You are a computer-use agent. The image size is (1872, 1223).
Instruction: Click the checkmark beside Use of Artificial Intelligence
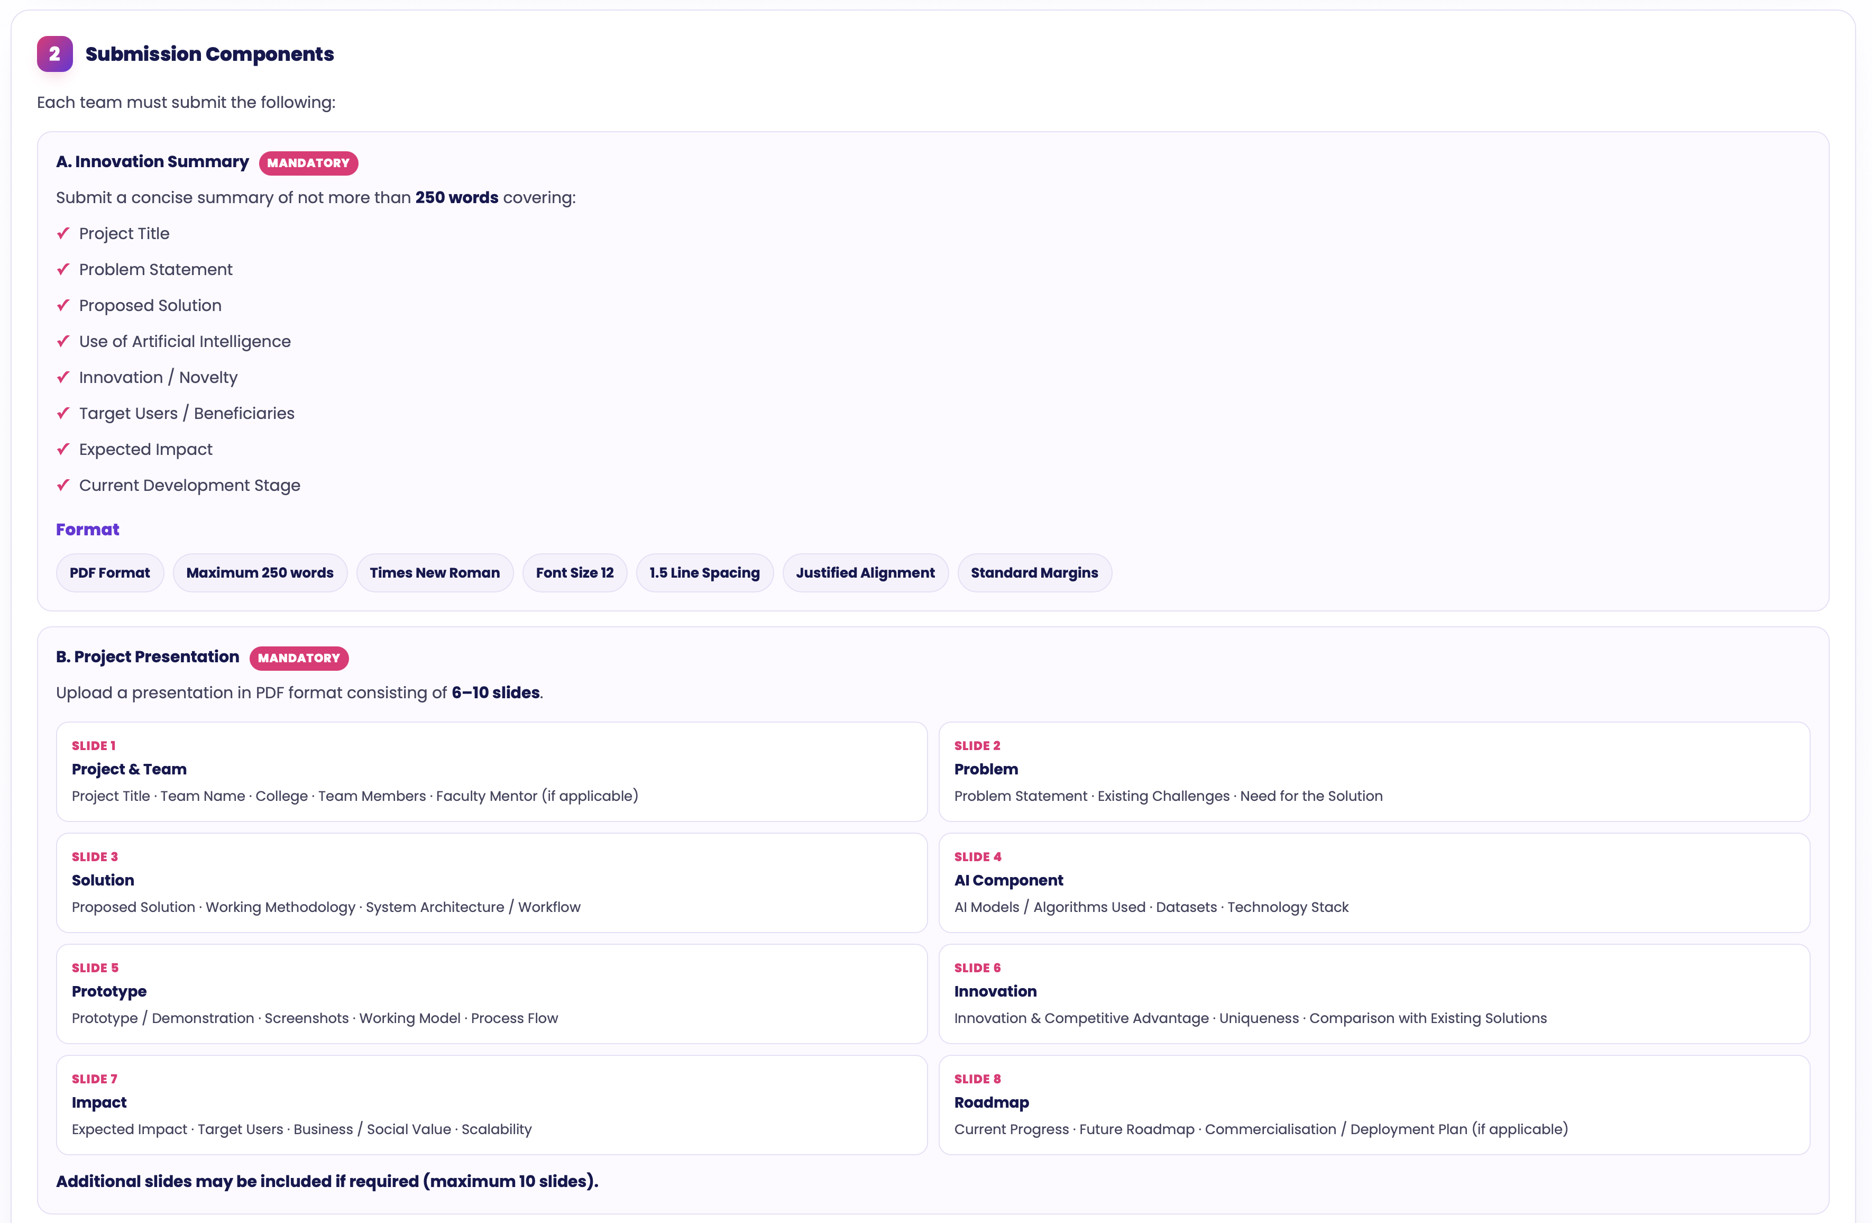tap(63, 341)
